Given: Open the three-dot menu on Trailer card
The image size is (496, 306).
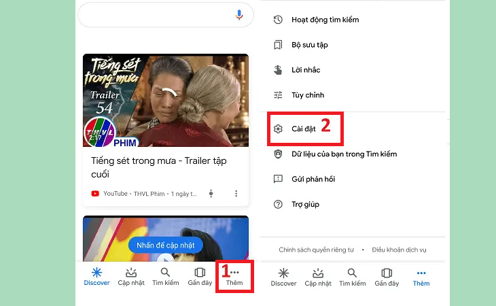Looking at the screenshot, I should pos(236,193).
